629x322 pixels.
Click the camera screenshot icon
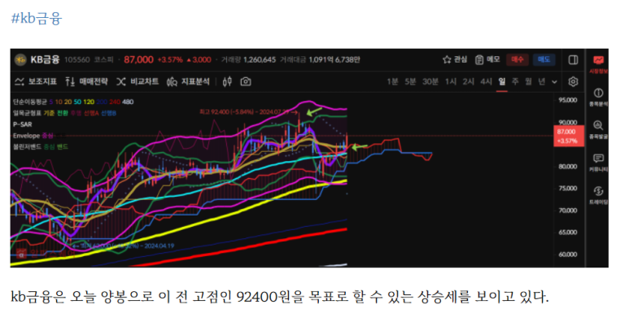(246, 82)
